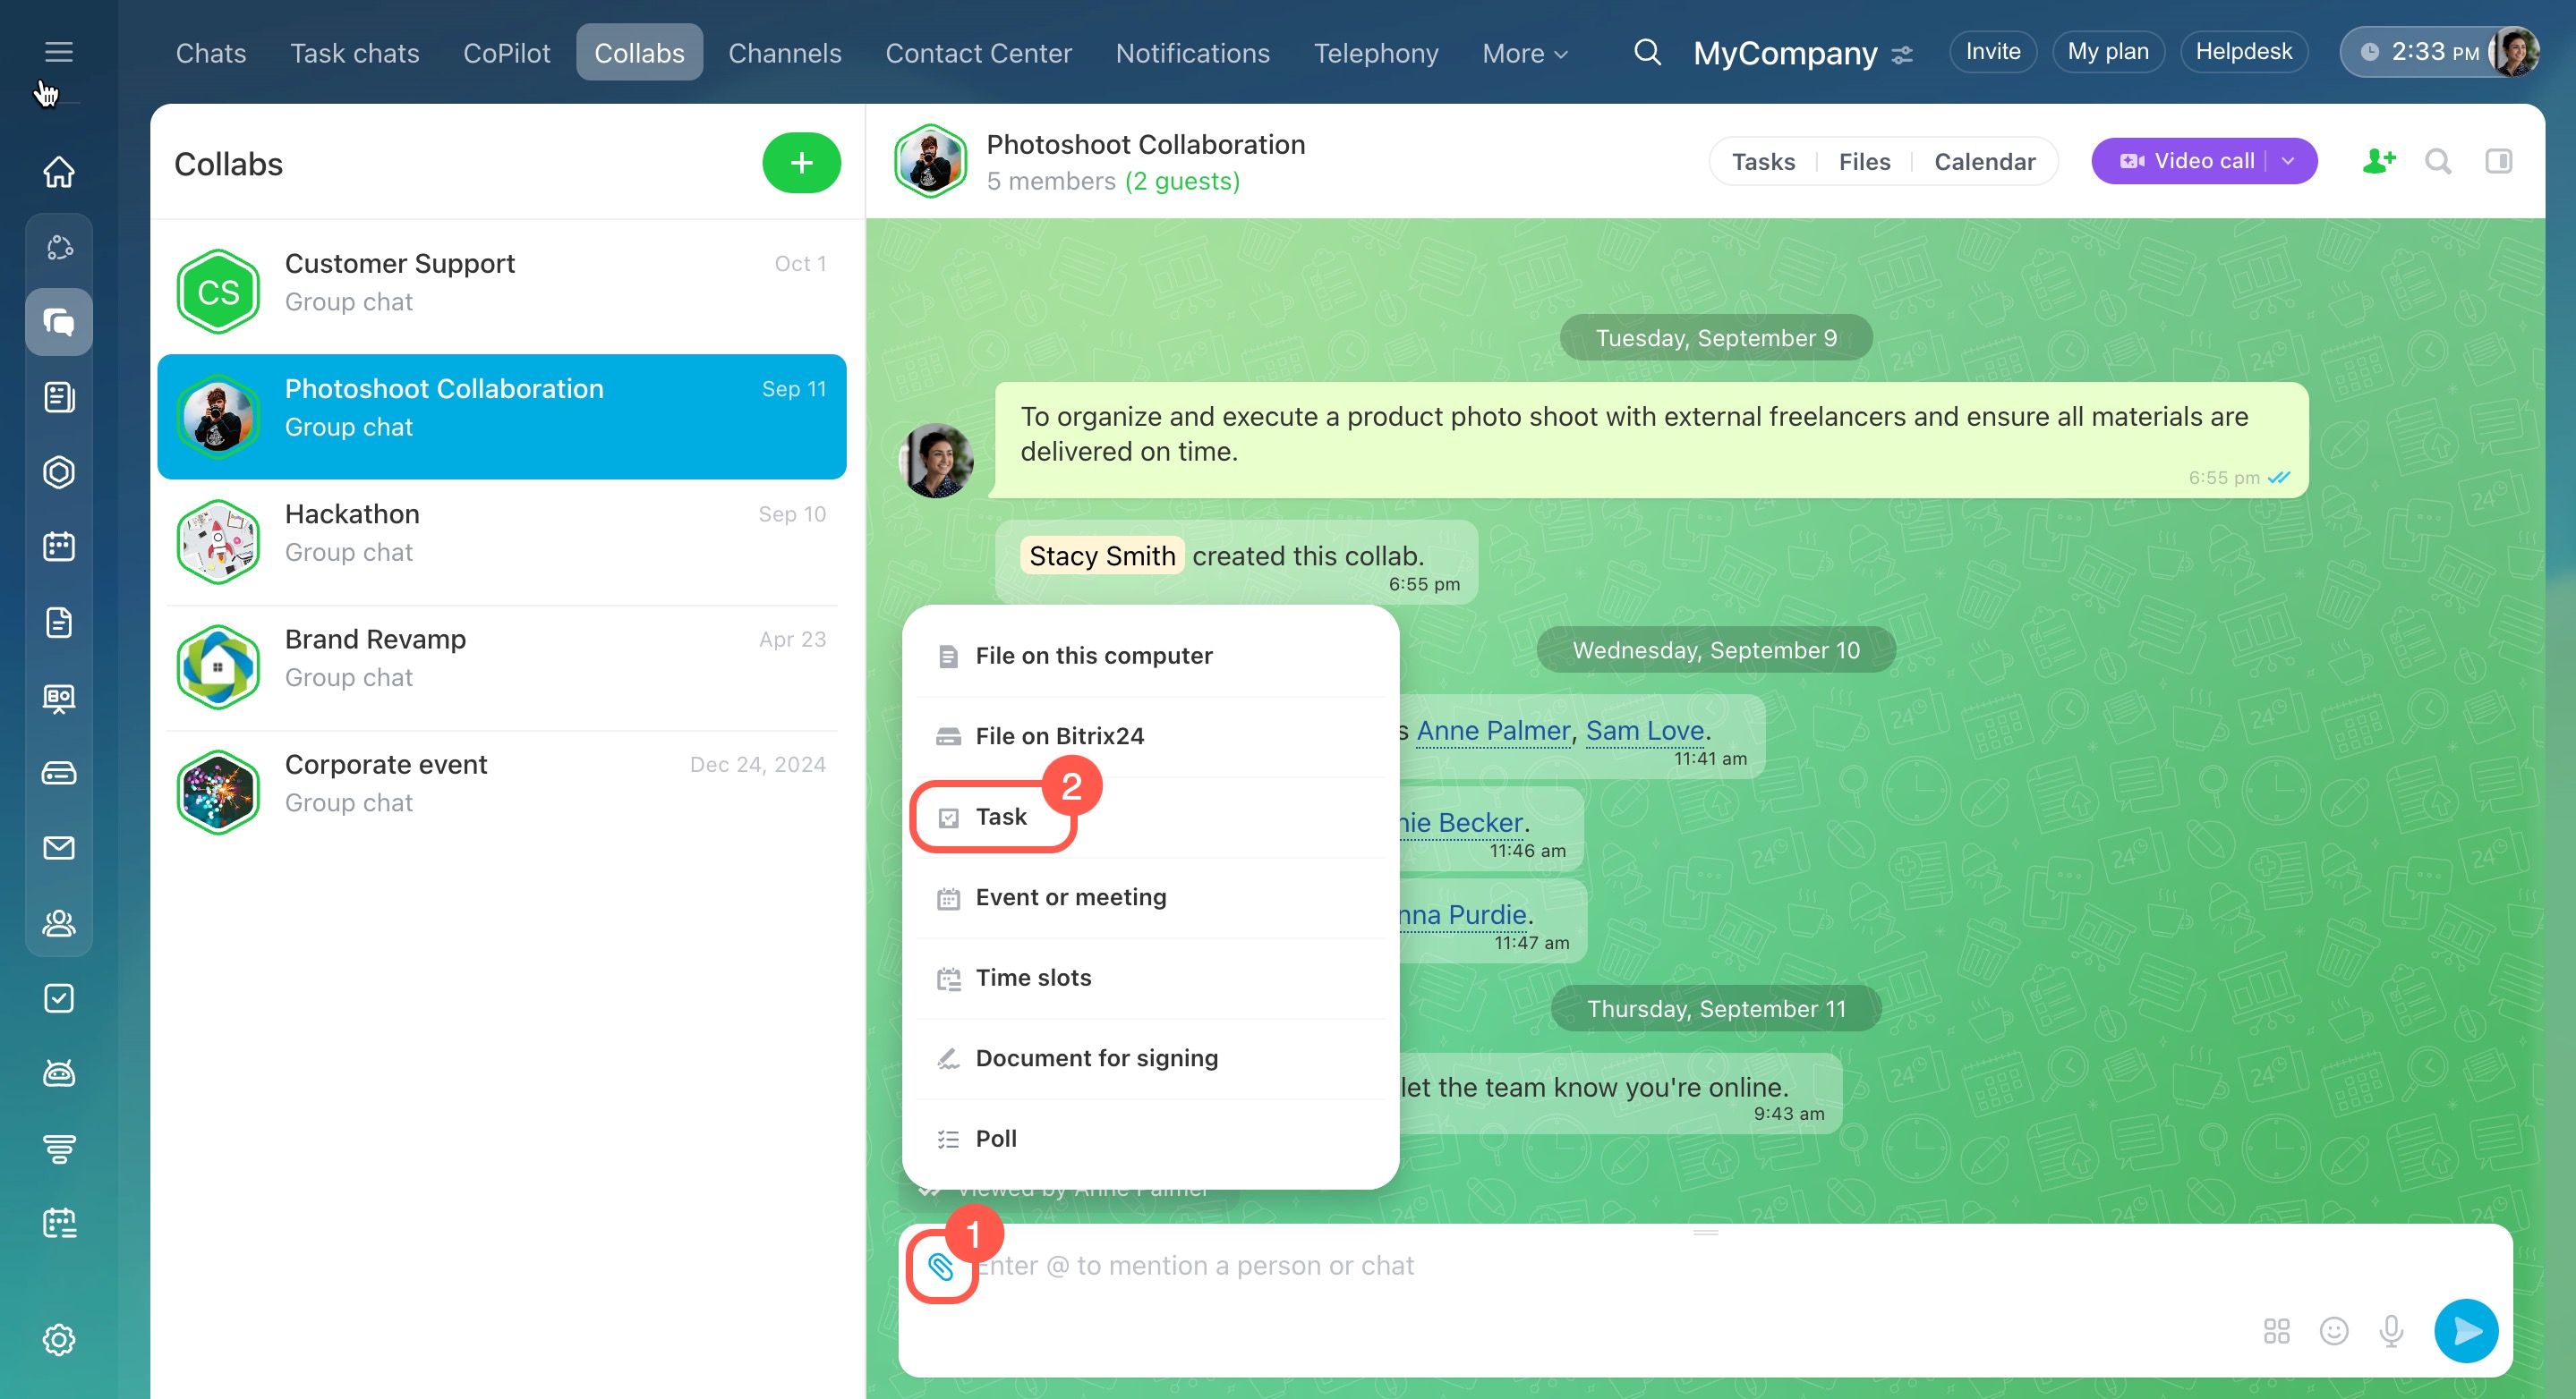Open the mail icon in left sidebar
This screenshot has width=2576, height=1399.
coord(59,847)
